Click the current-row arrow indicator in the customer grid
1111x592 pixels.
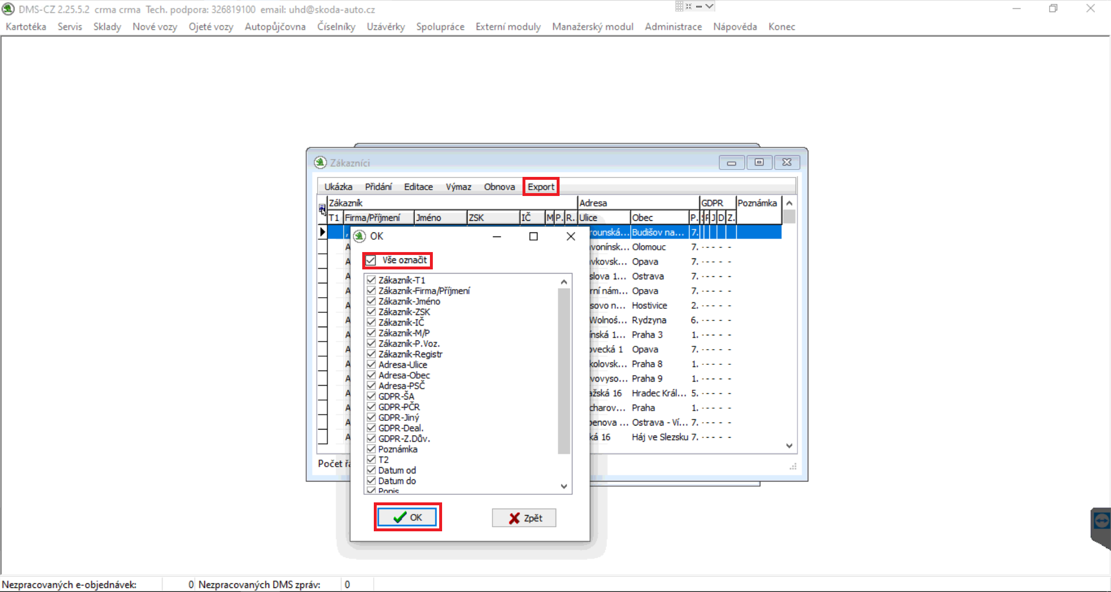point(322,232)
